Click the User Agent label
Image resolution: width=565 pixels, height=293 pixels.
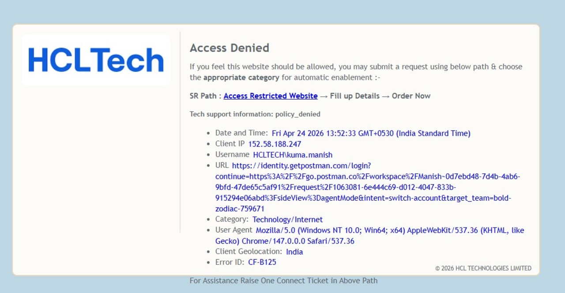click(234, 230)
